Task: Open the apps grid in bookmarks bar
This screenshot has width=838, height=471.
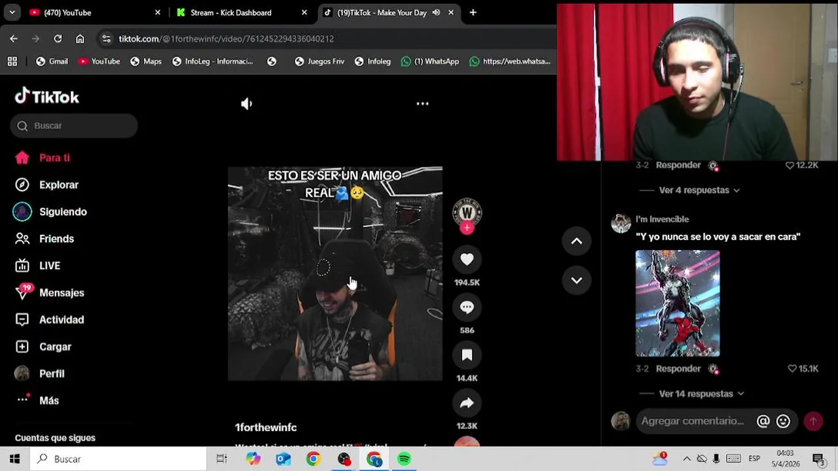Action: point(12,61)
